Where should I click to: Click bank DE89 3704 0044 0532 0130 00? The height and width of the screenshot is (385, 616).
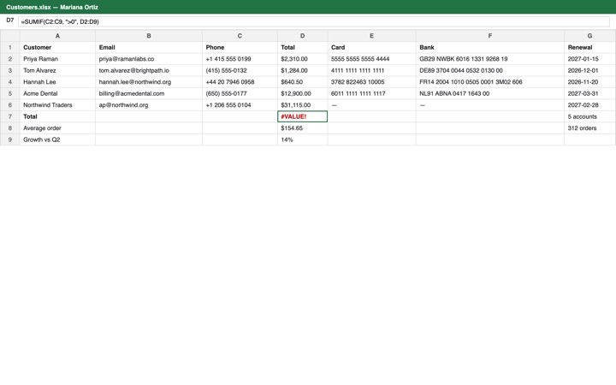tap(490, 70)
